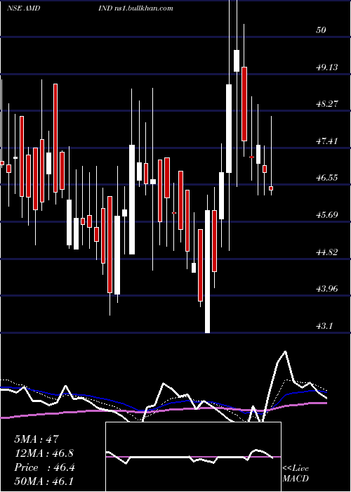The height and width of the screenshot is (492, 351).
Task: Click the 50 price axis label
Action: [322, 30]
